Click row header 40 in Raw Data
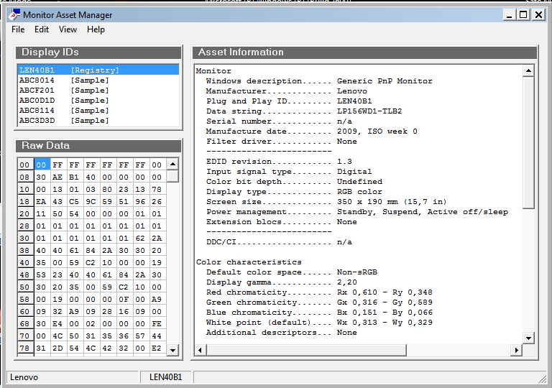Screen dimensions: 552x388 24,263
